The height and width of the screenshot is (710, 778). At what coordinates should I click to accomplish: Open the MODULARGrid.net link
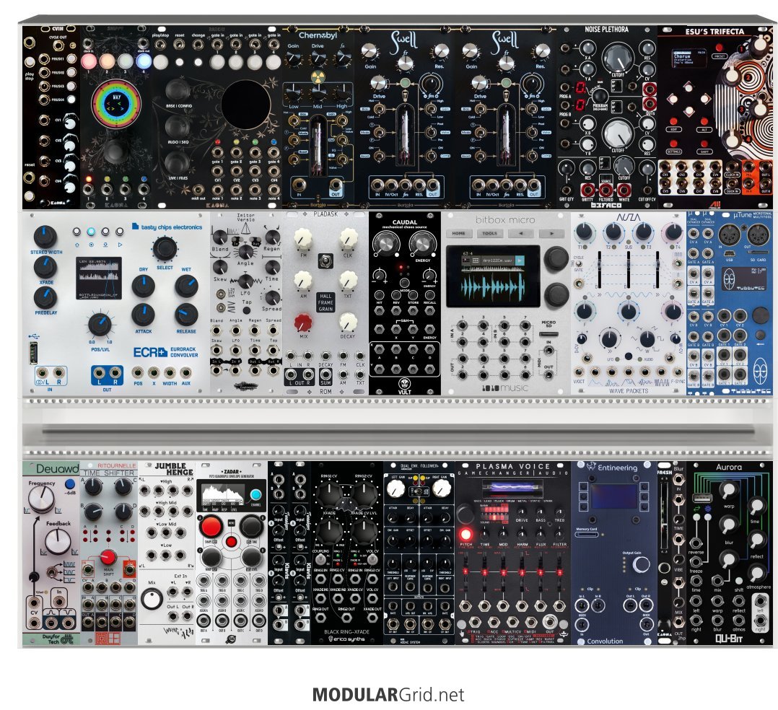[388, 695]
